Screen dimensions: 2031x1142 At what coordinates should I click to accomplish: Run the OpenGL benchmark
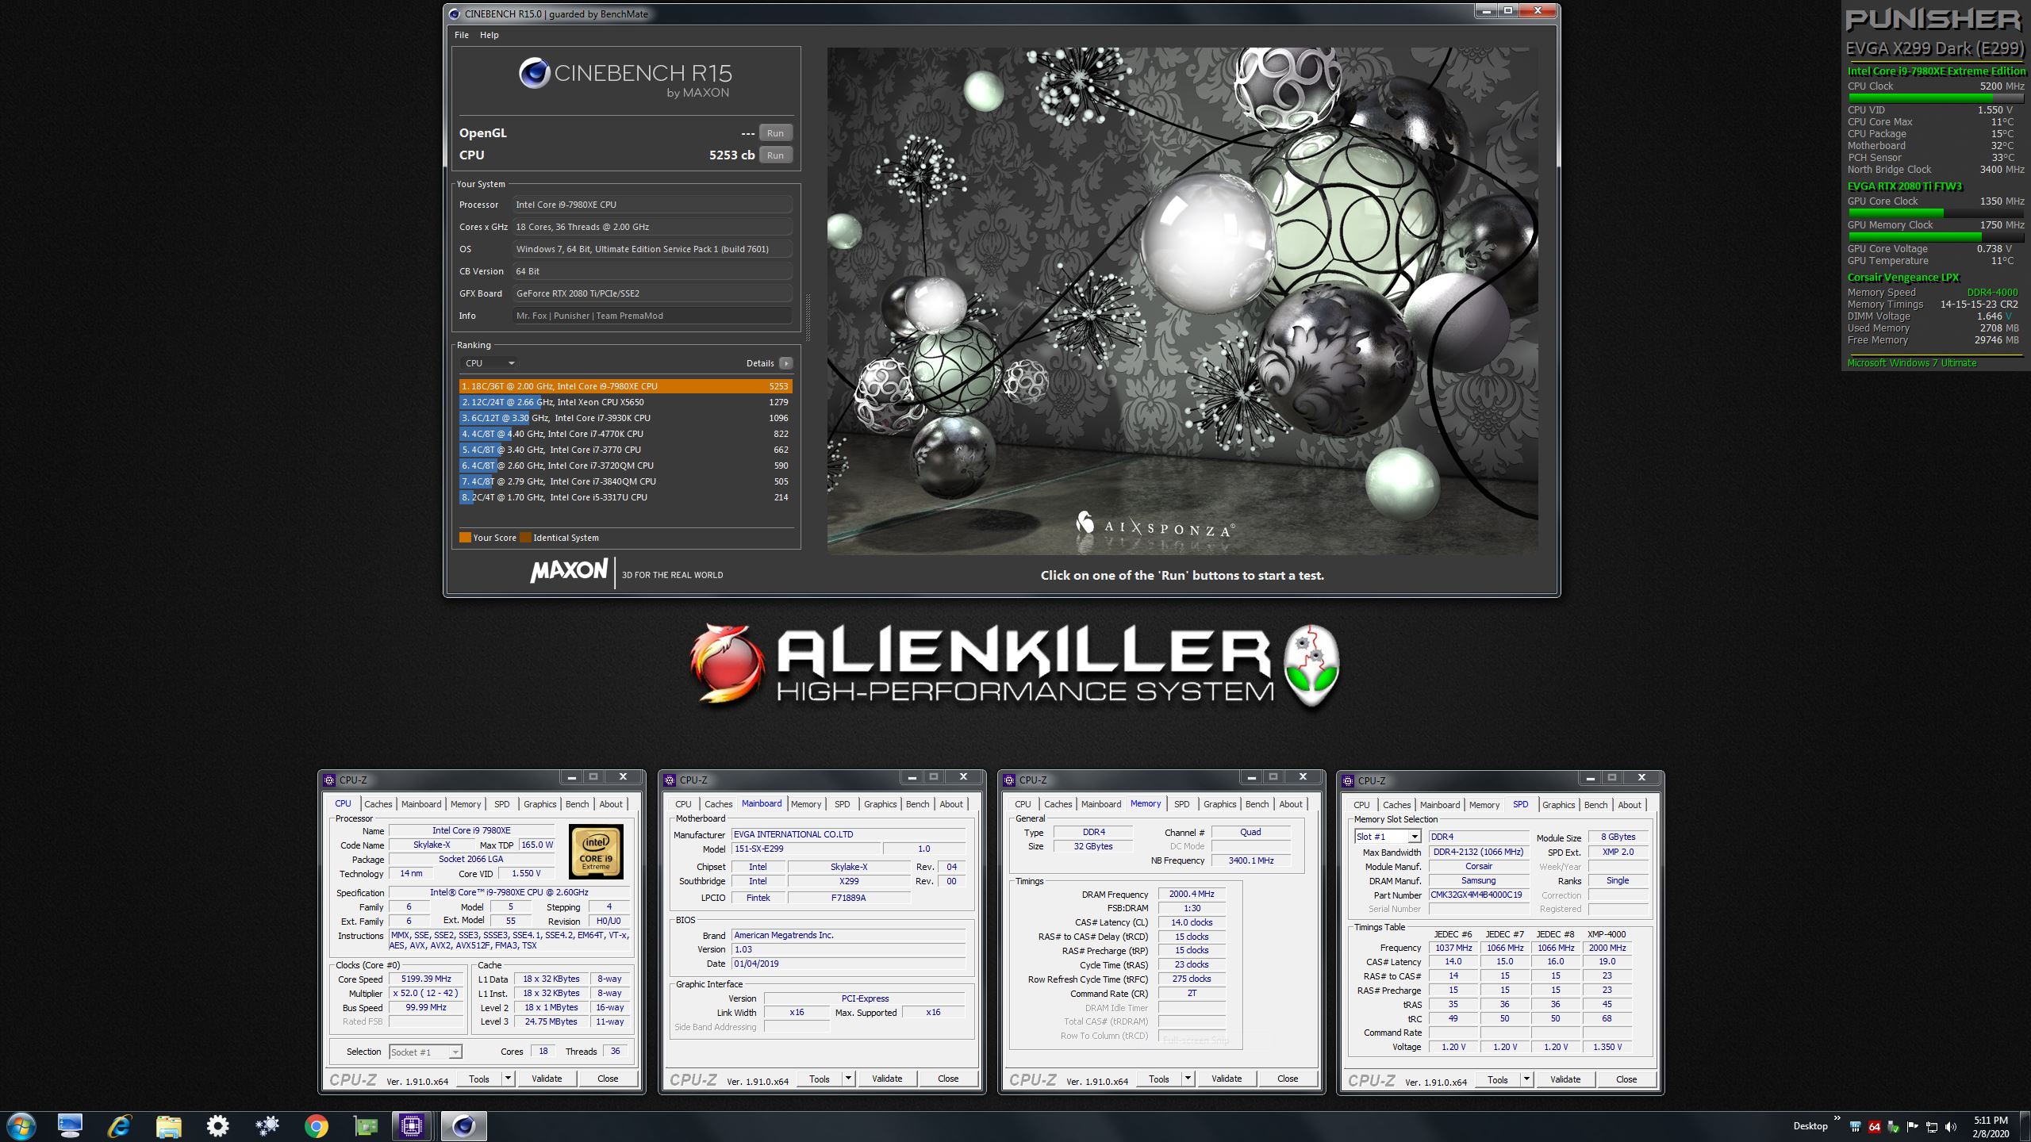tap(775, 133)
